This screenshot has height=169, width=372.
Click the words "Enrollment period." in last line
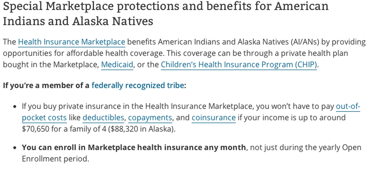tap(55, 159)
